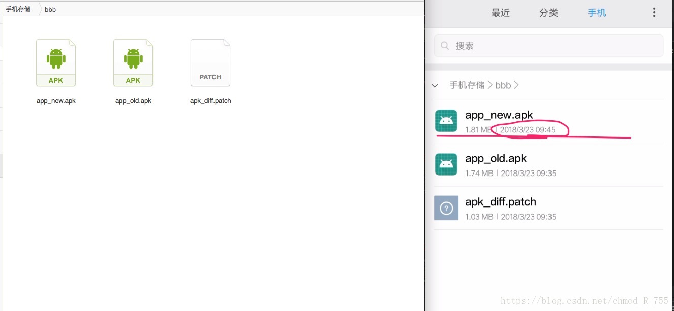Open apk_diff.patch in the phone file list

[548, 208]
